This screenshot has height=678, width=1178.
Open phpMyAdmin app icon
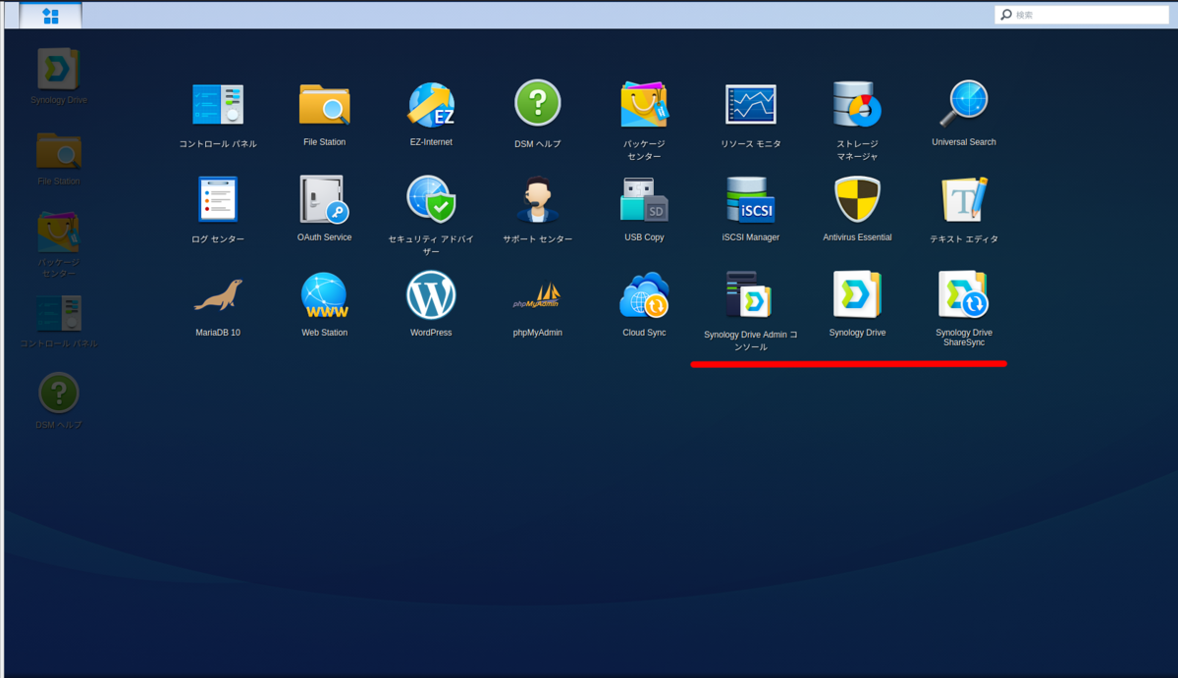[538, 297]
